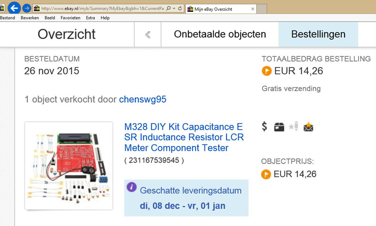Click the feedback received envelope icon

[308, 127]
